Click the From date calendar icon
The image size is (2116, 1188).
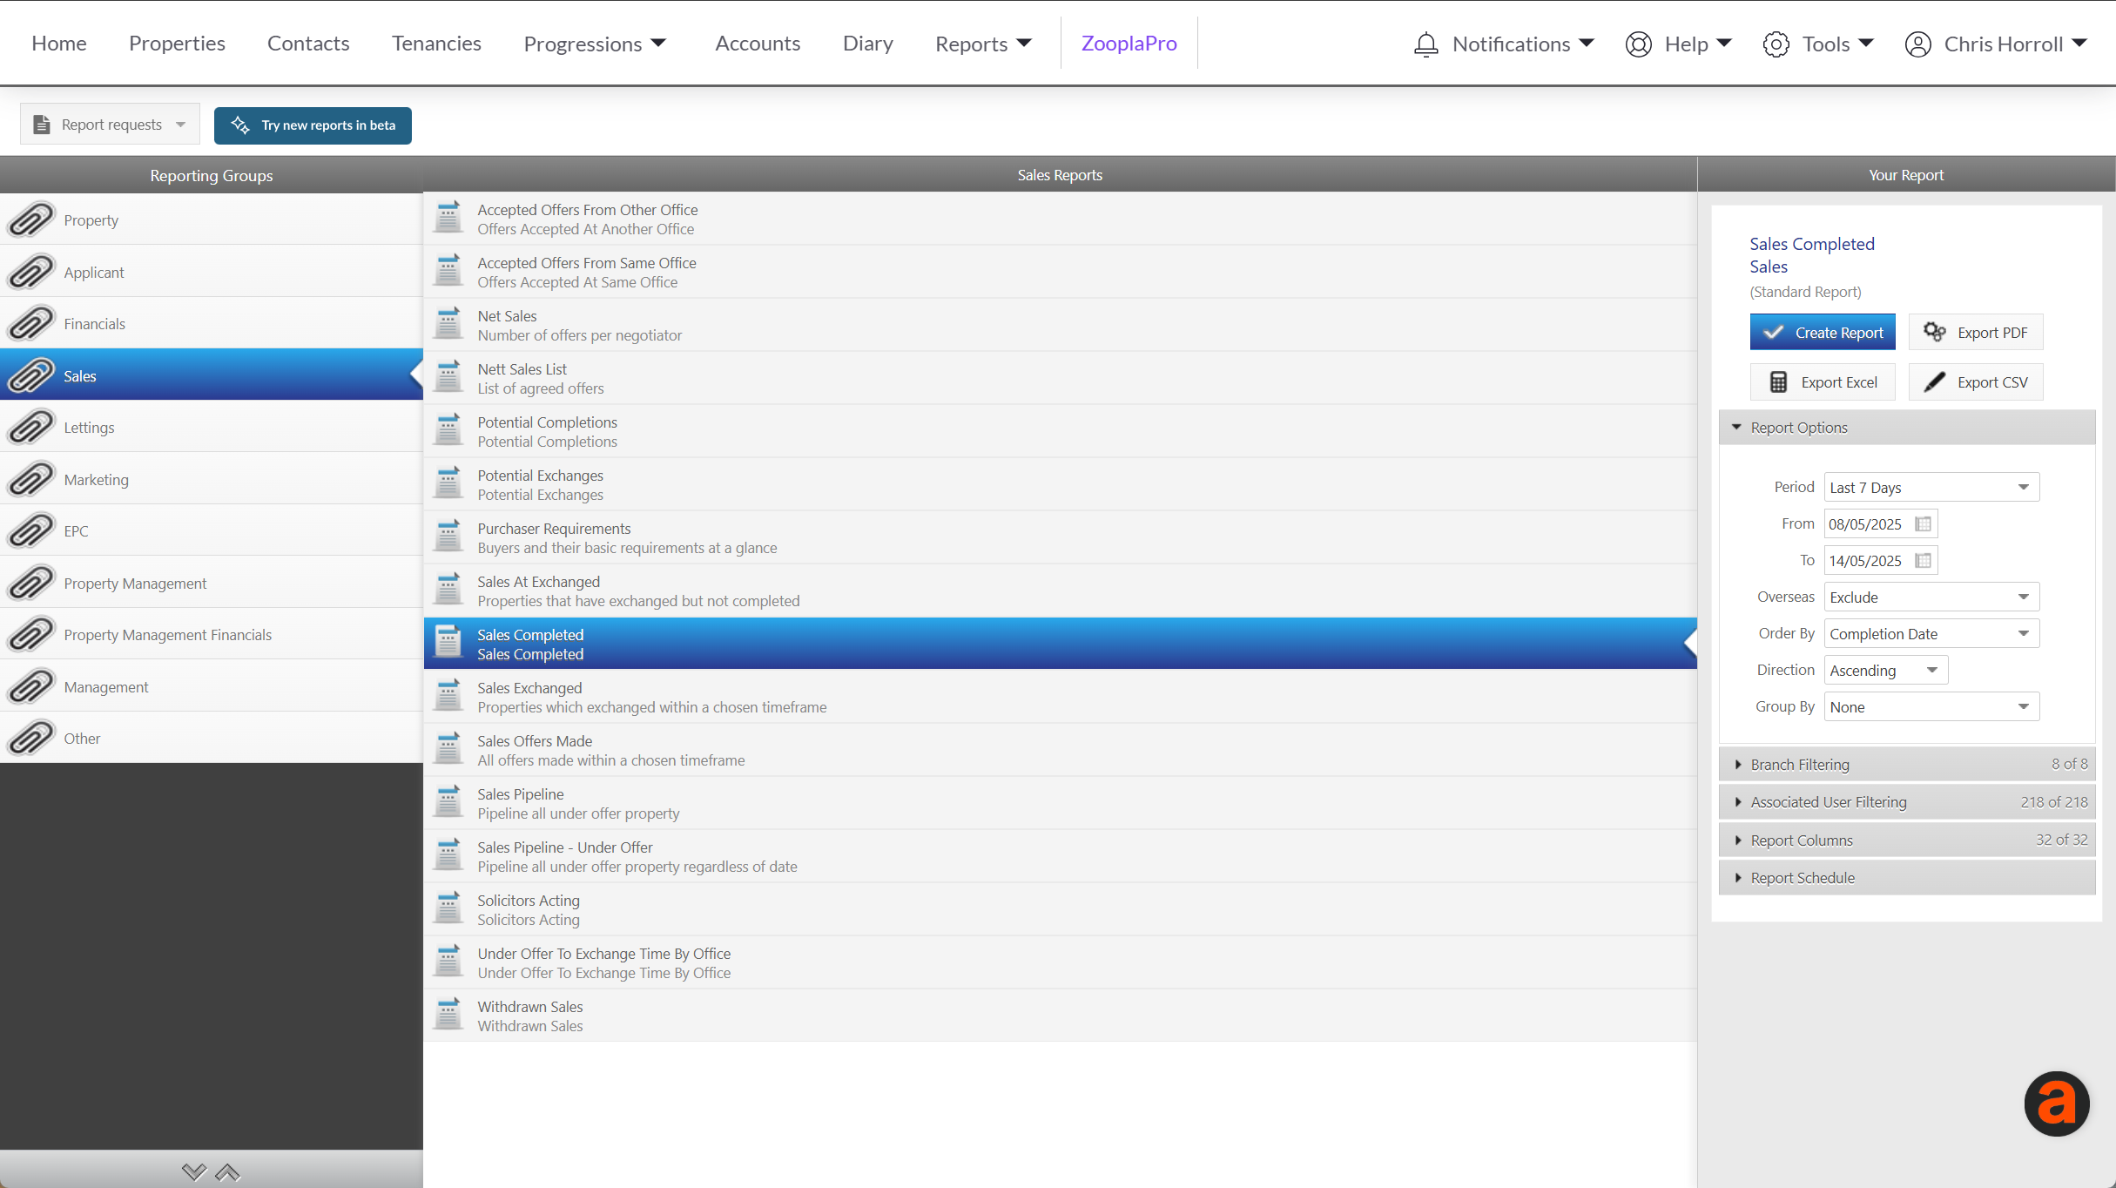pyautogui.click(x=1923, y=524)
